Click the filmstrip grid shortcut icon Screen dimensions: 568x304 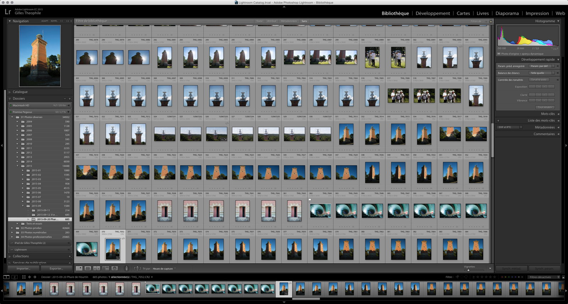point(24,277)
